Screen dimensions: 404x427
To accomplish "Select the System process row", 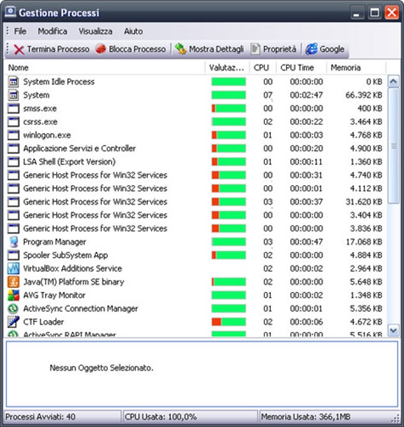I will point(195,95).
